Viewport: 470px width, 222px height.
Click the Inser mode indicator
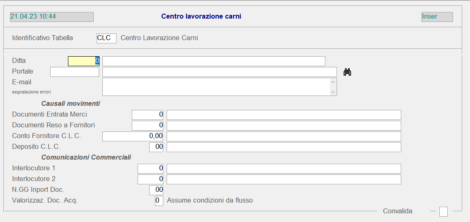[x=437, y=17]
